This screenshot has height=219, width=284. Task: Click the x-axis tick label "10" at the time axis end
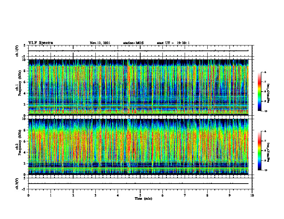click(252, 195)
